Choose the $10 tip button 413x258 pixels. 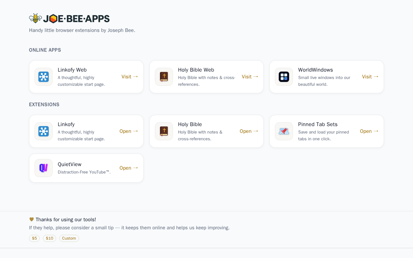(49, 238)
